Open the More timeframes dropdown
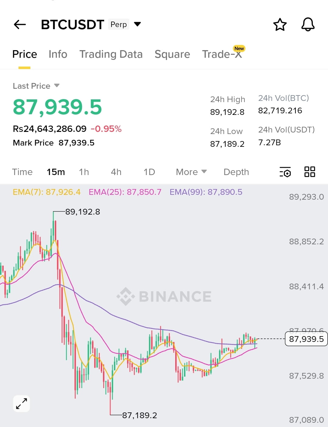This screenshot has width=328, height=427. coord(191,172)
